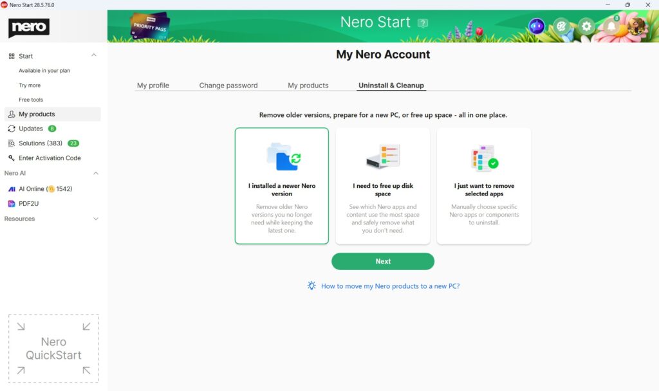
Task: Open Free tools in sidebar
Action: point(31,100)
